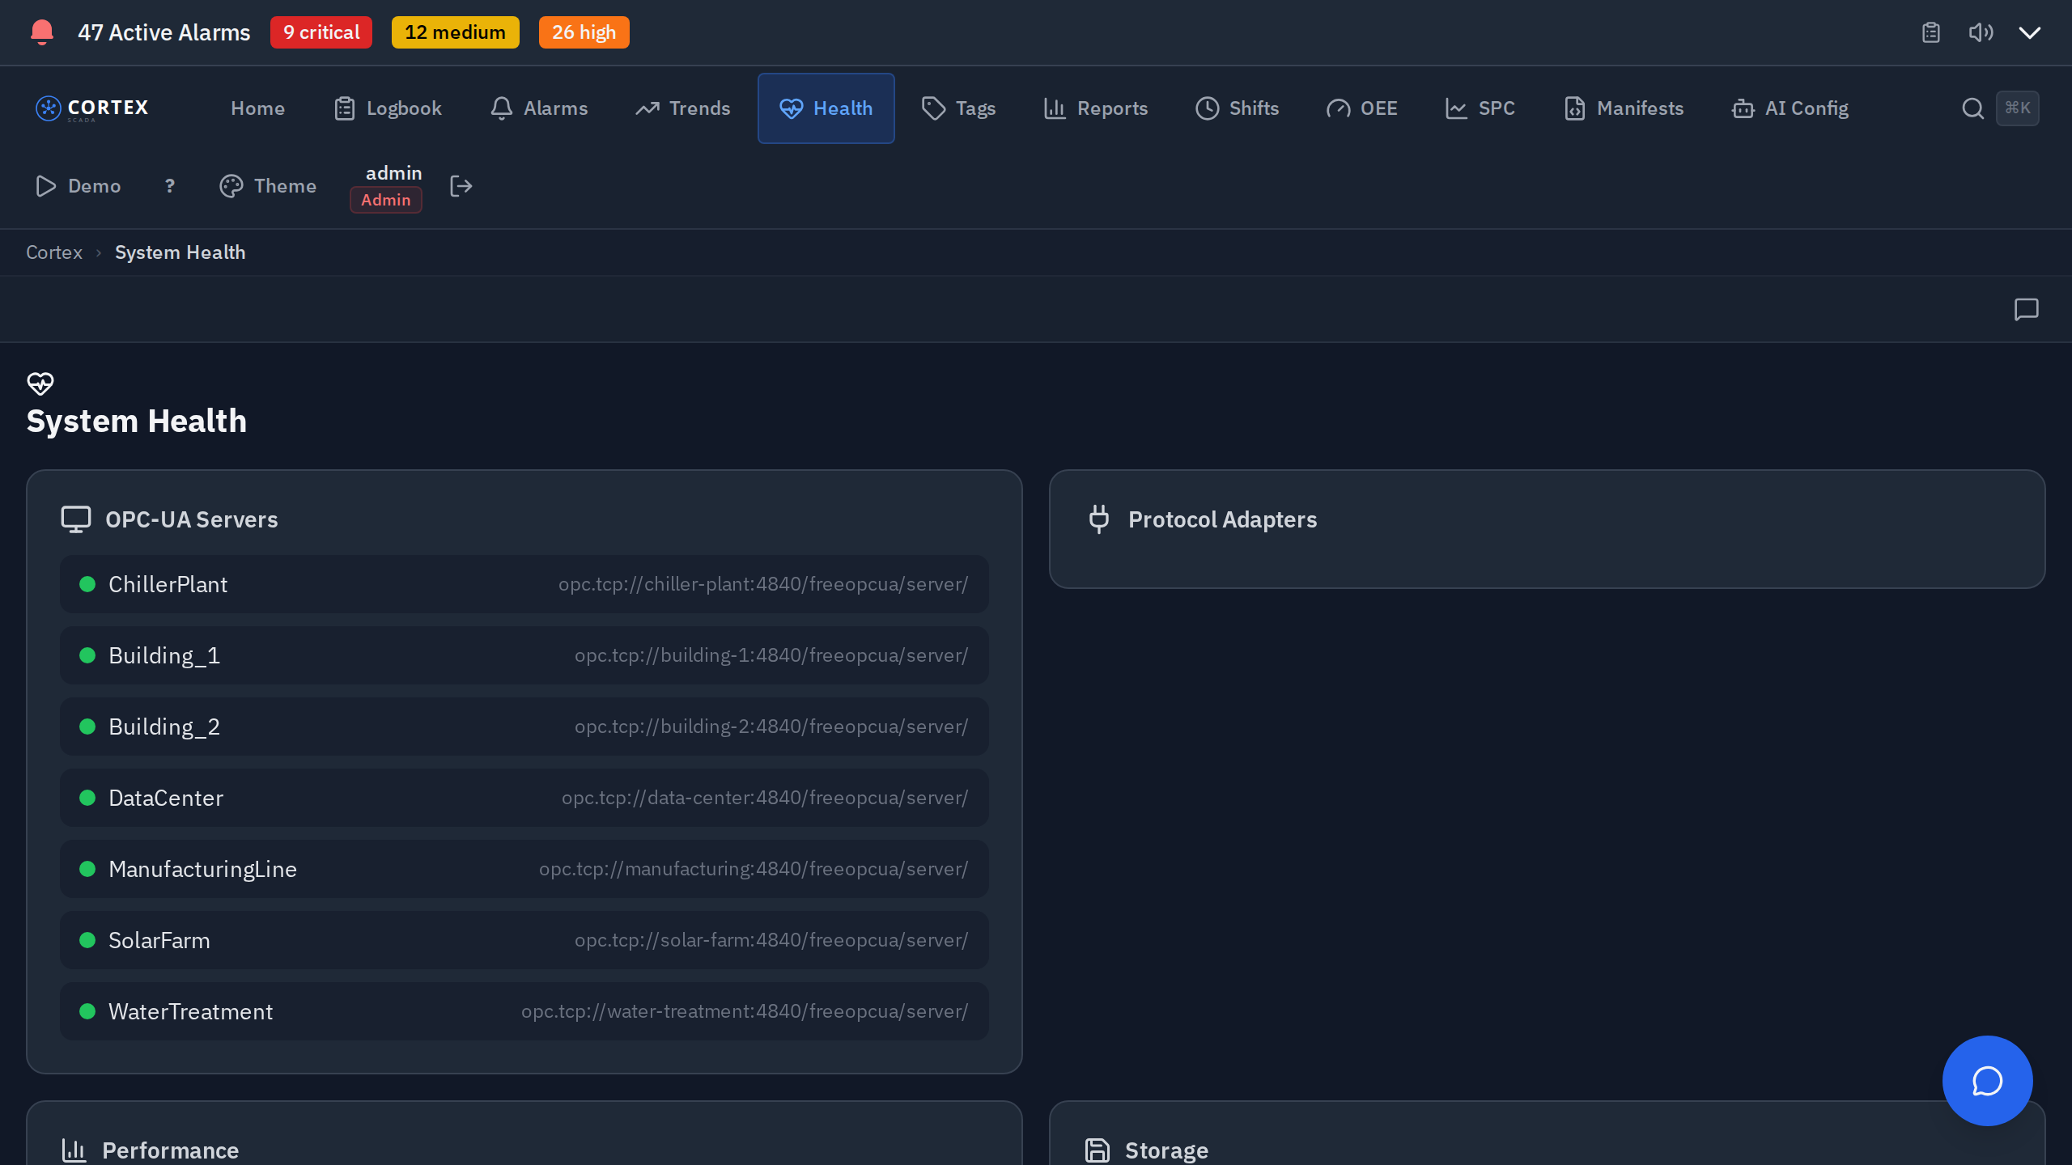Open the notification bell icon
This screenshot has height=1165, width=2072.
[x=41, y=32]
